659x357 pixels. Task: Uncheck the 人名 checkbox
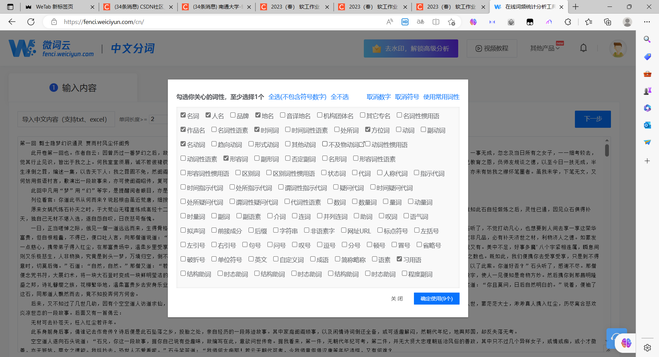(x=208, y=115)
